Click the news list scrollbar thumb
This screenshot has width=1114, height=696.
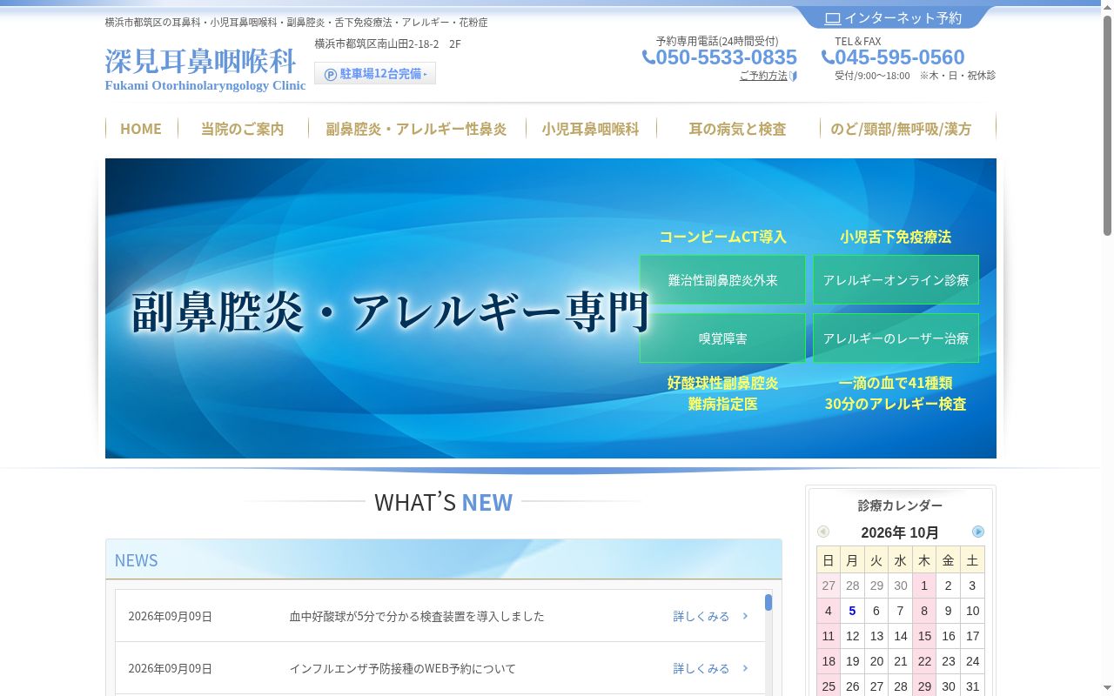[x=768, y=602]
